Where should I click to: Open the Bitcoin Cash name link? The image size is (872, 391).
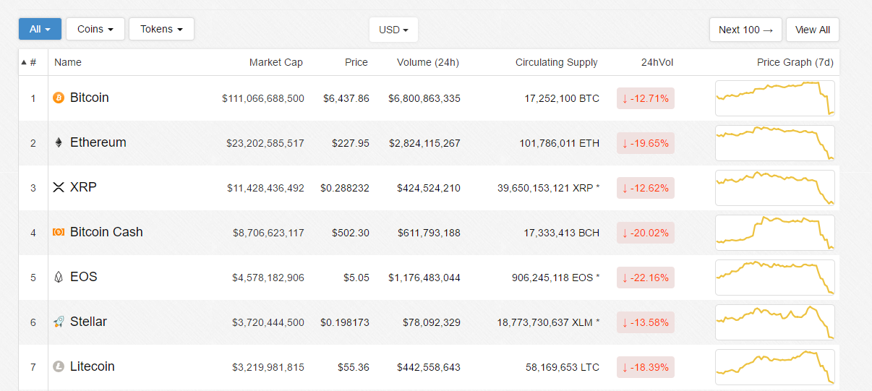point(106,232)
